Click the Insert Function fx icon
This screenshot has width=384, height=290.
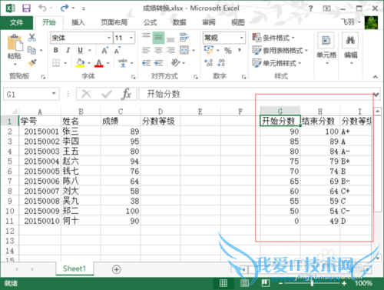coord(127,94)
